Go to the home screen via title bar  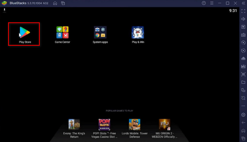[x=55, y=3]
